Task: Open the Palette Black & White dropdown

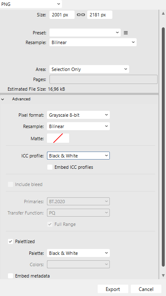Action: (78, 253)
